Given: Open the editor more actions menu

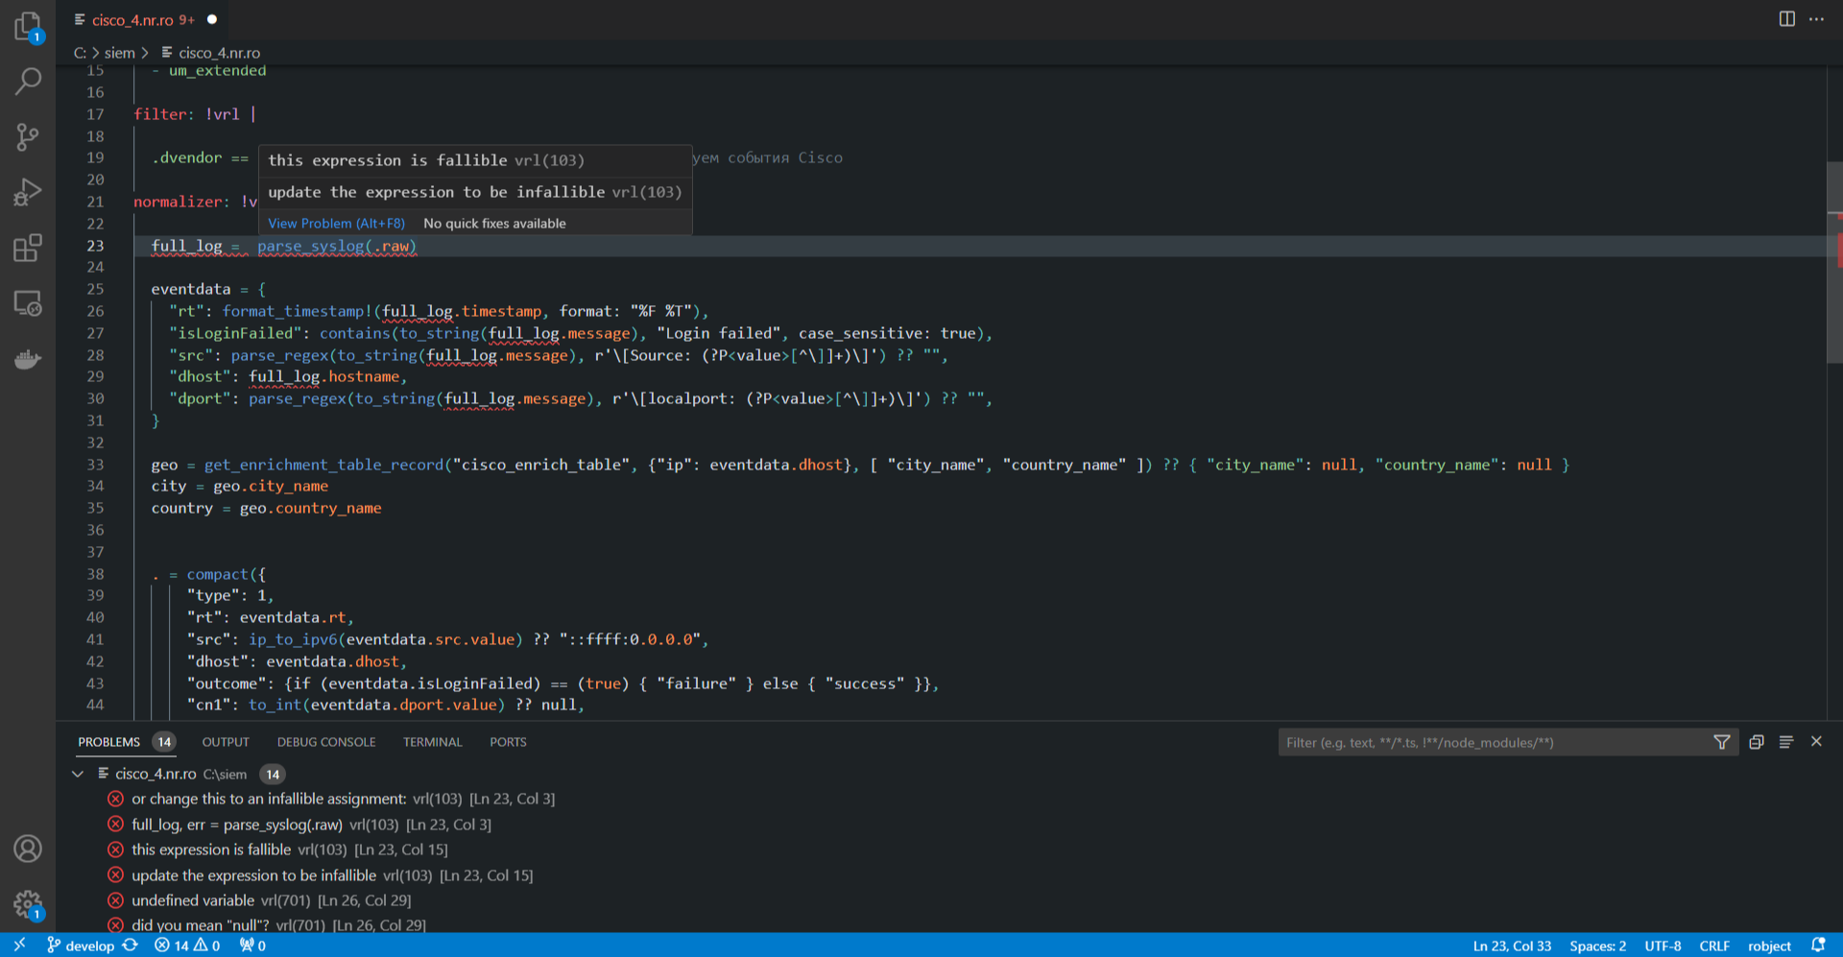Looking at the screenshot, I should coord(1816,19).
